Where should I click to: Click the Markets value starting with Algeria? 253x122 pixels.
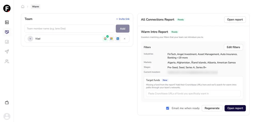coord(202,63)
